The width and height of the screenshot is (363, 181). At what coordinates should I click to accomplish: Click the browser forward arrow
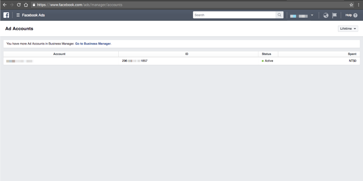coord(12,5)
